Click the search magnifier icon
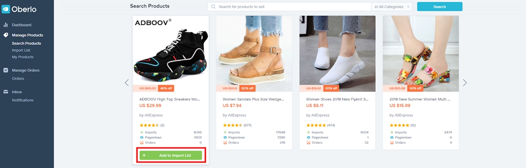The width and height of the screenshot is (526, 168). tap(213, 7)
